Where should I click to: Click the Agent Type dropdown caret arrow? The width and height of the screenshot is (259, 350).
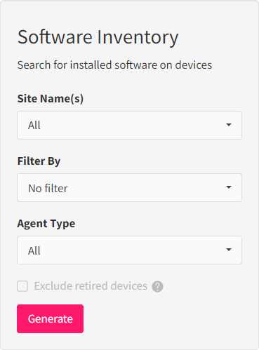pos(229,250)
